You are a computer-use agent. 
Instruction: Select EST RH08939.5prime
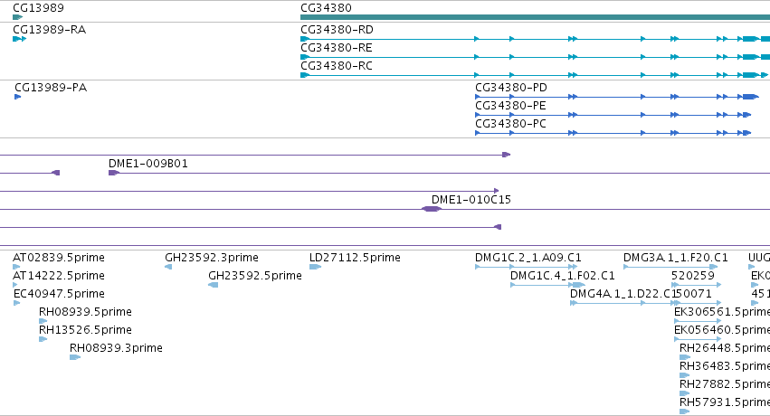pos(85,312)
